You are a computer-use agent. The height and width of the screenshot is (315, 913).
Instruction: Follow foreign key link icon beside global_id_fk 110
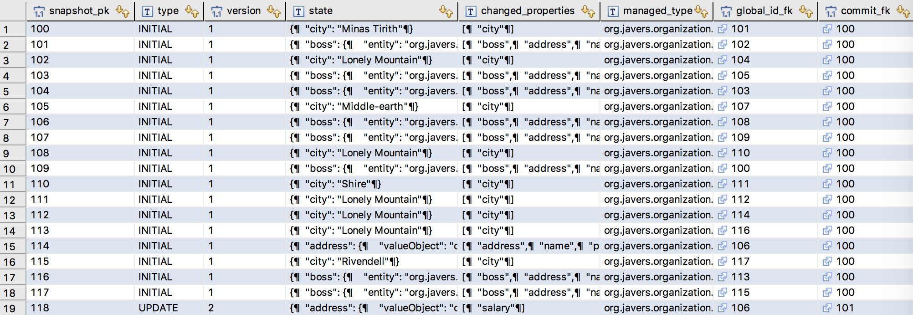pos(723,153)
